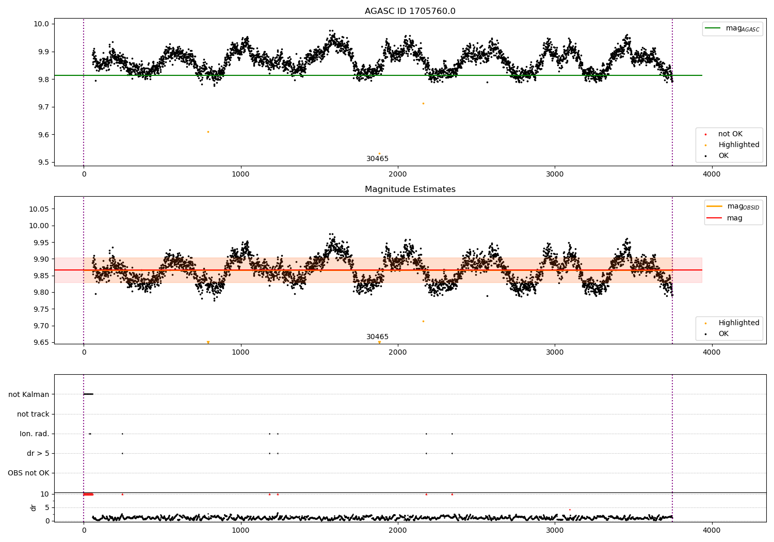The image size is (774, 542).
Task: Click the 'AGASC ID 1705760.0' plot title
Action: pyautogui.click(x=410, y=11)
